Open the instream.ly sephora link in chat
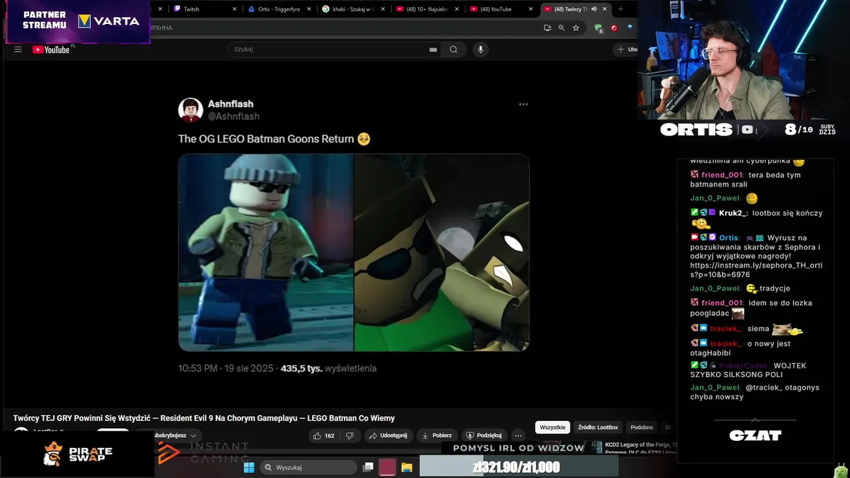 756,270
